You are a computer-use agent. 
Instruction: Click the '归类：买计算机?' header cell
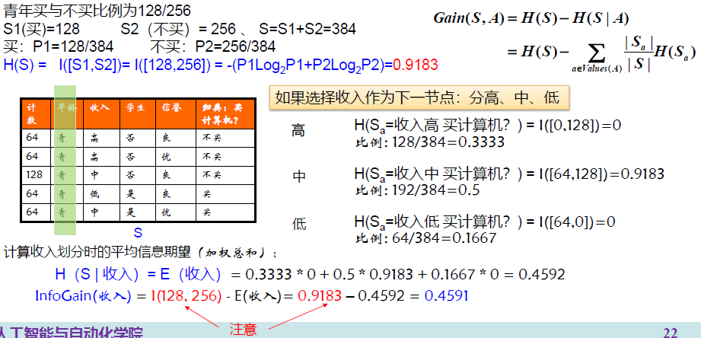point(226,114)
